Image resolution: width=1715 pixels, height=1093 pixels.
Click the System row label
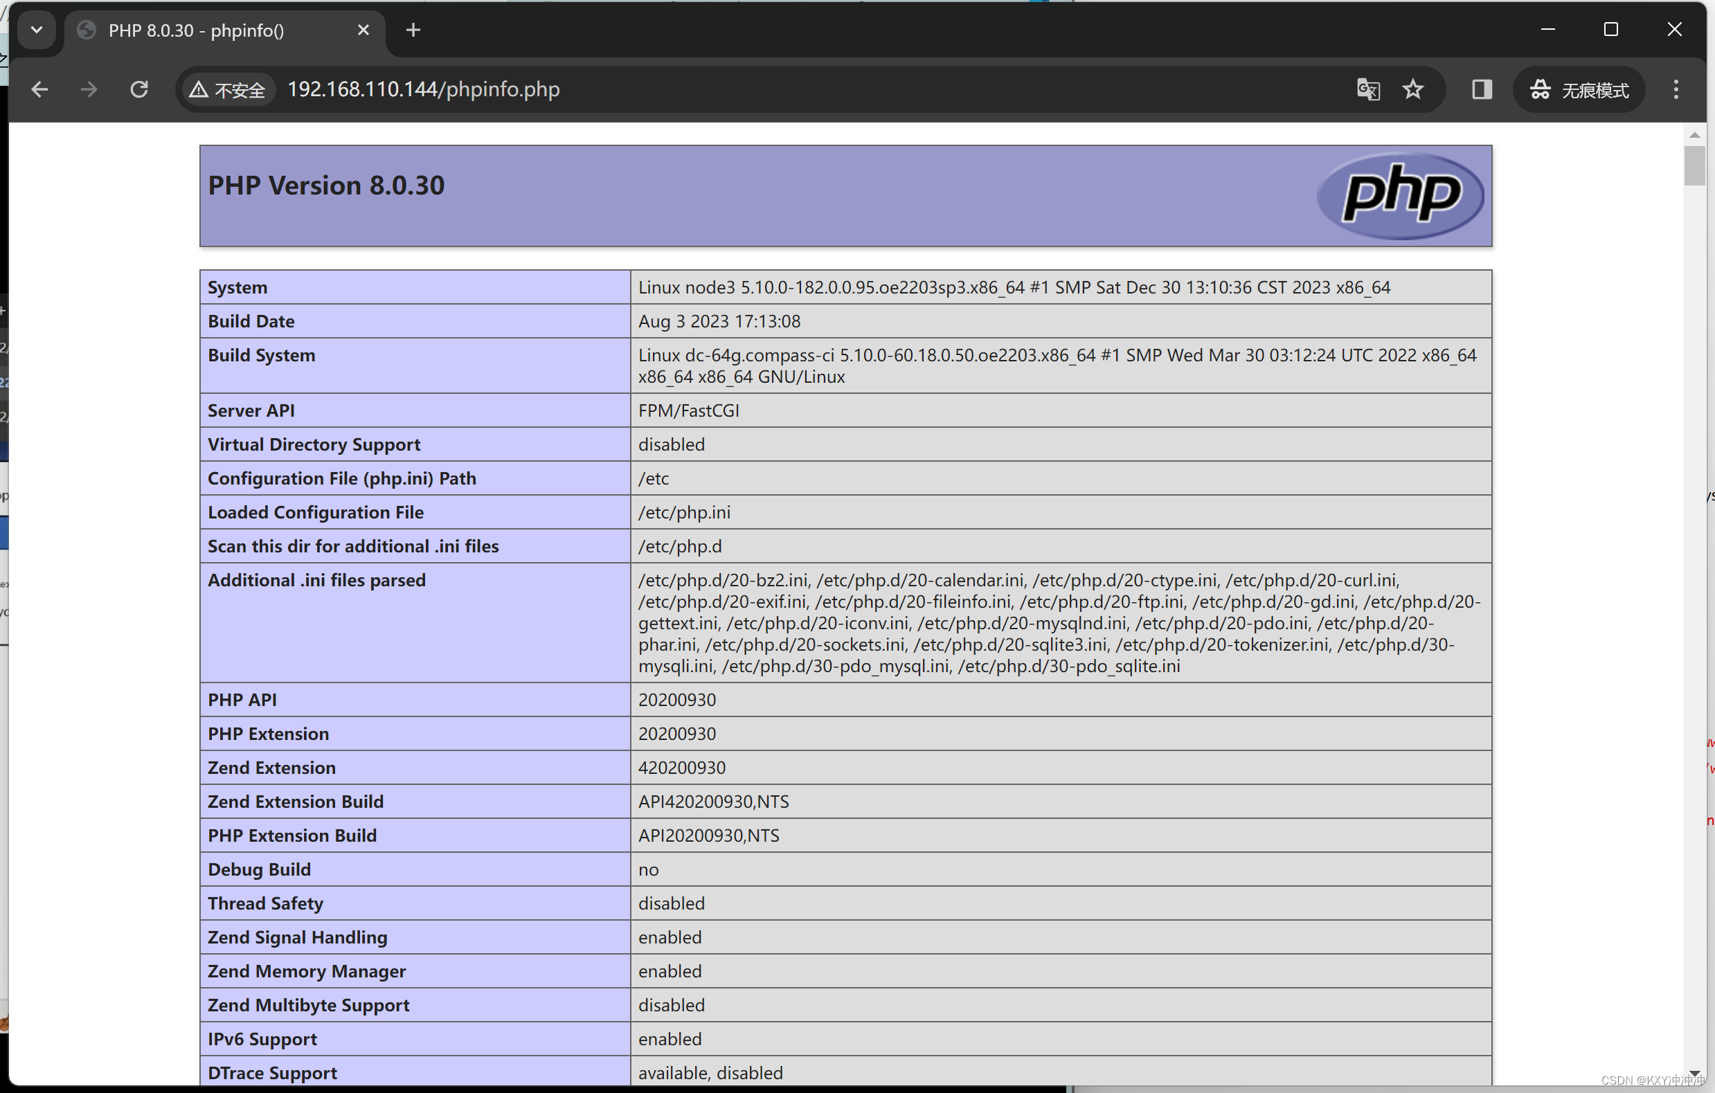coord(238,288)
